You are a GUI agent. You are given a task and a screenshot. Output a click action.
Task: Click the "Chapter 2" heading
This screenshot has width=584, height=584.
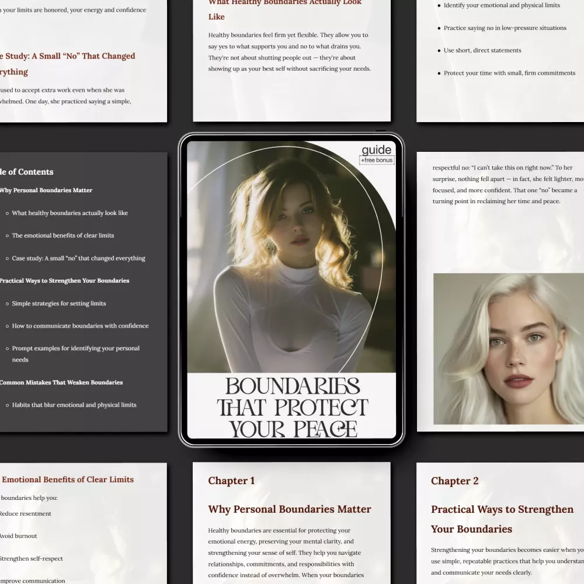coord(454,481)
